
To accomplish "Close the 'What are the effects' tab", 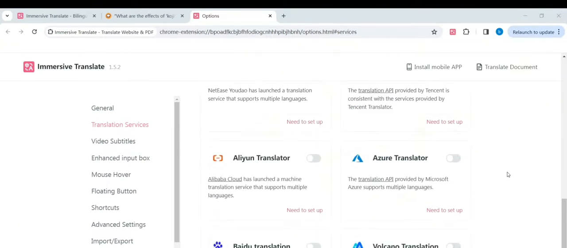I will point(182,16).
